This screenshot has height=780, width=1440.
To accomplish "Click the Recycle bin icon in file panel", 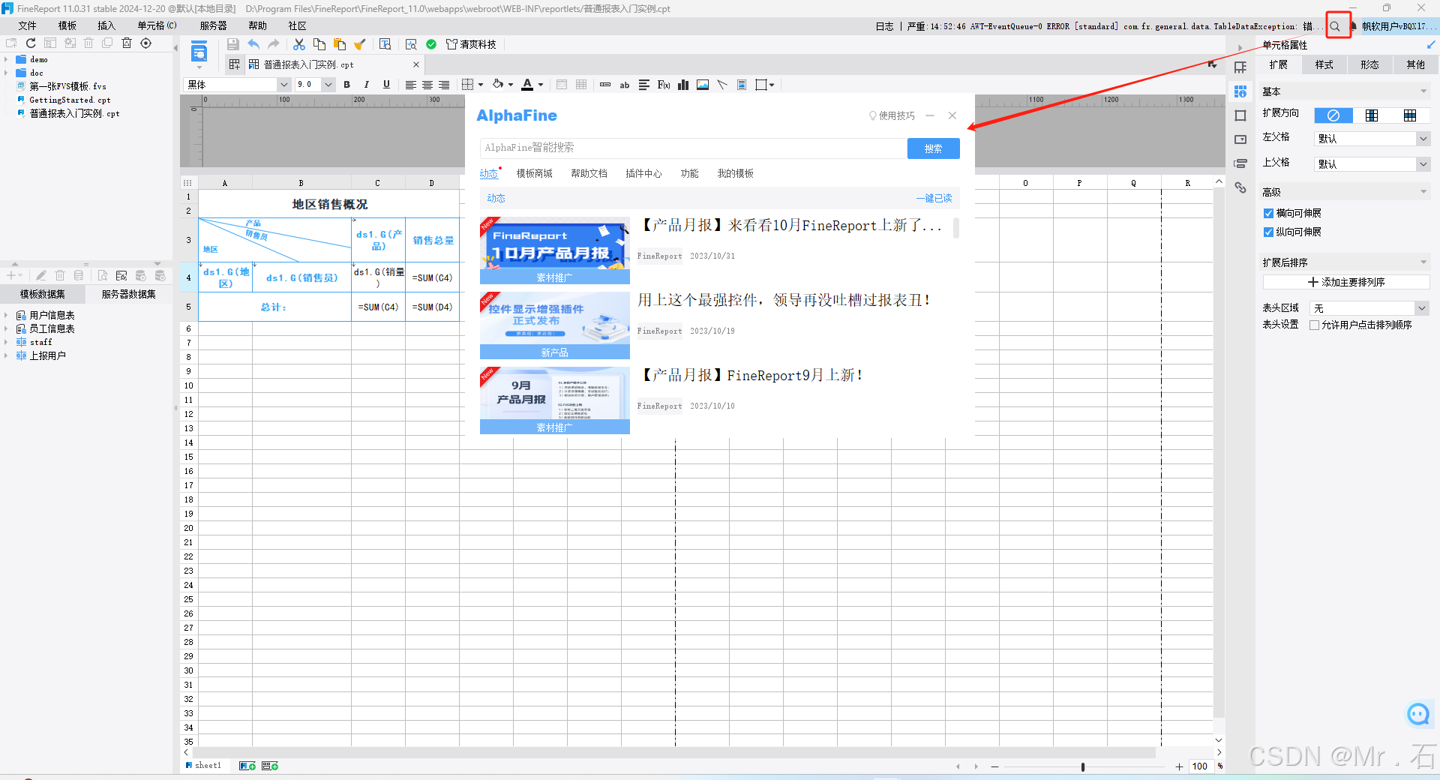I will point(127,43).
